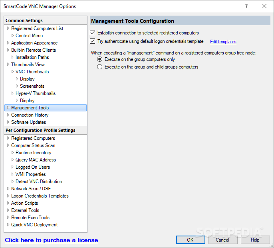Expand arrow beside Quick VNC Deployment
Screen dimensions: 274x248
pos(8,224)
